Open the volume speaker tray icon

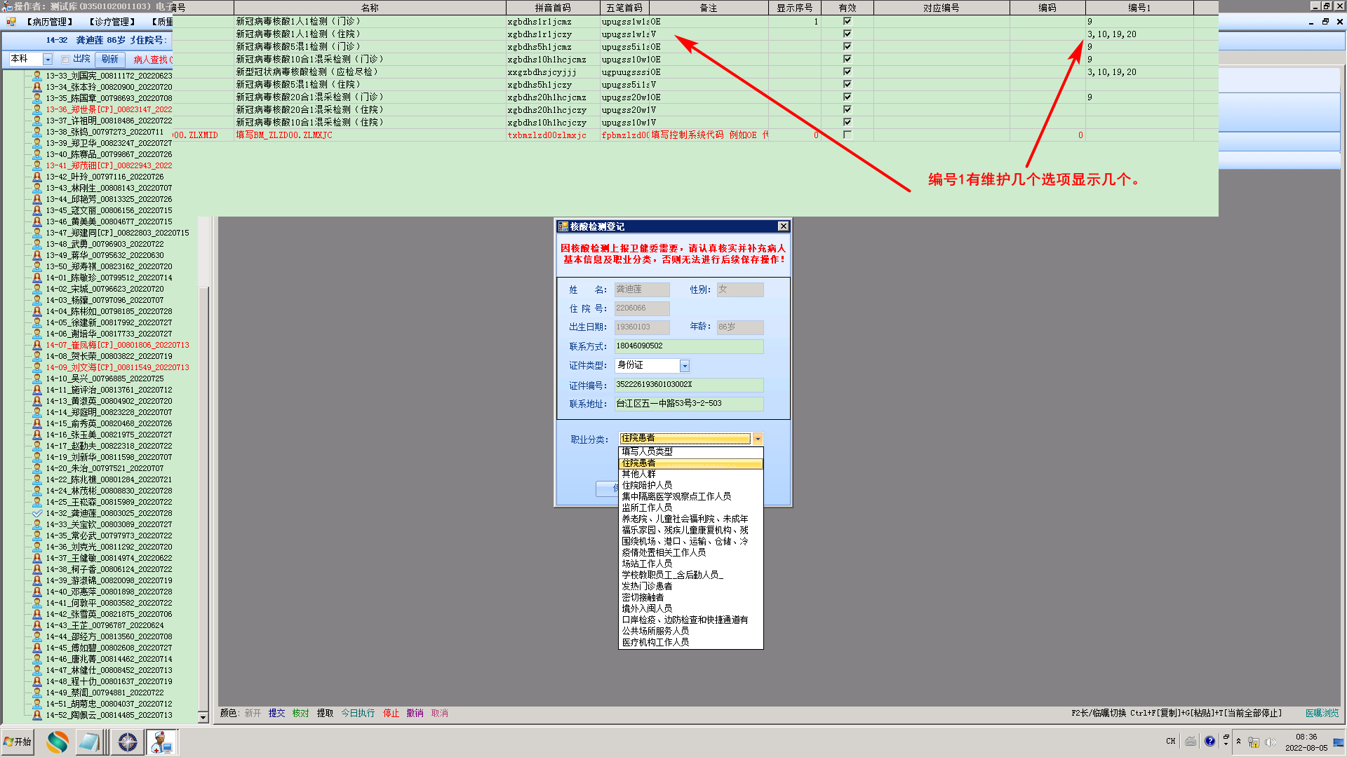(x=1270, y=742)
